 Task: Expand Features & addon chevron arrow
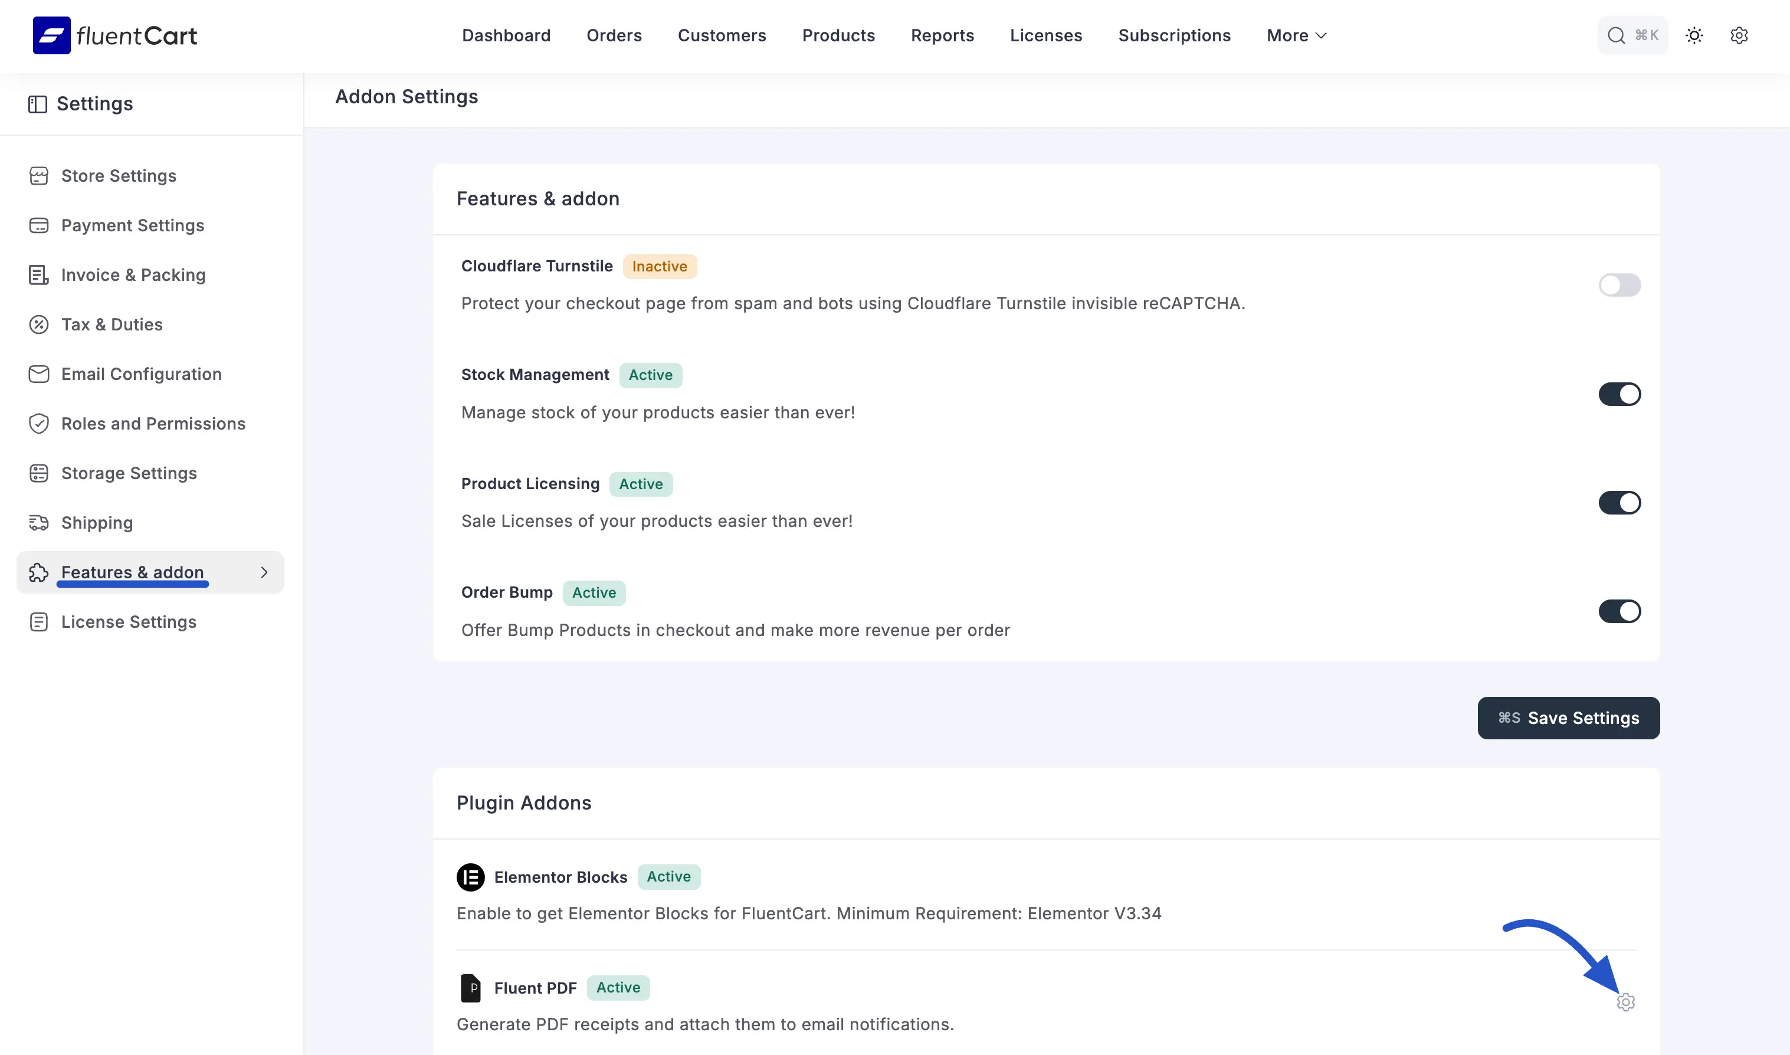pyautogui.click(x=264, y=572)
